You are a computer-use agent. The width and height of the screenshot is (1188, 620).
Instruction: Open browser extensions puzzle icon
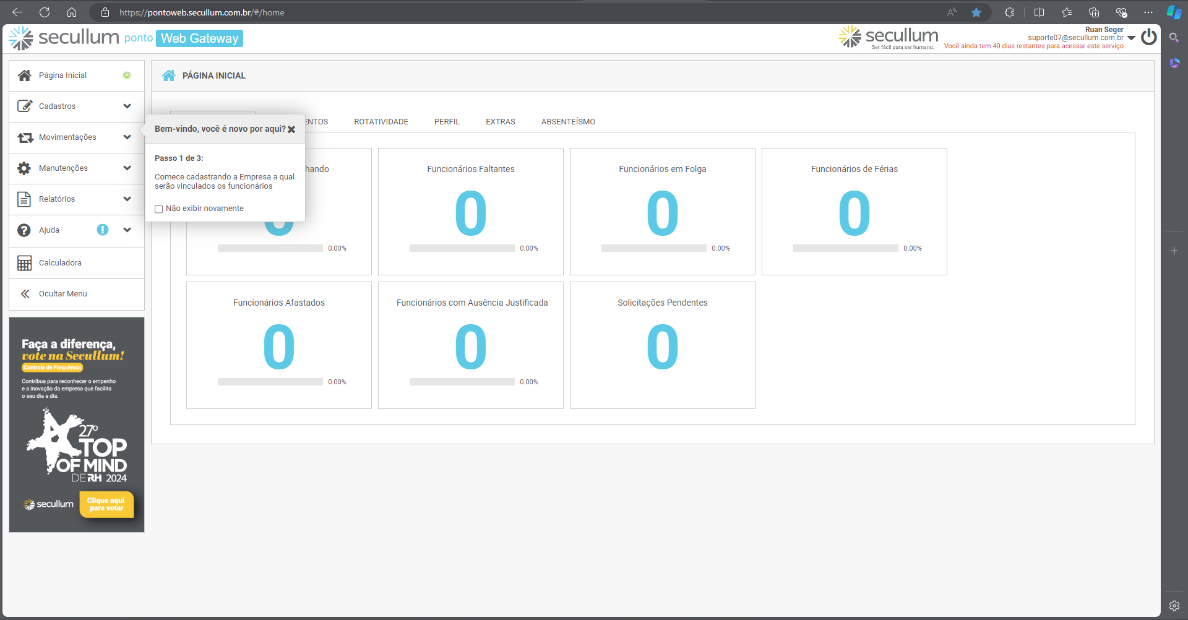pos(1009,12)
